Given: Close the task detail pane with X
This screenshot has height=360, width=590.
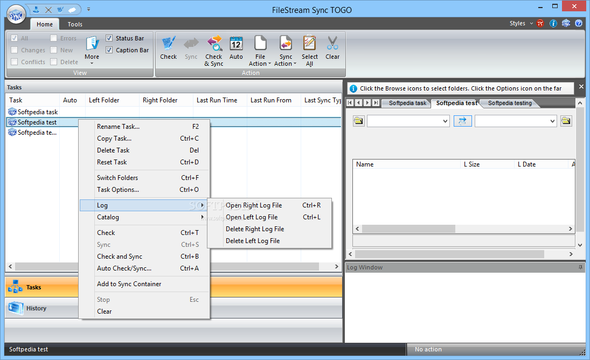Looking at the screenshot, I should pyautogui.click(x=581, y=87).
